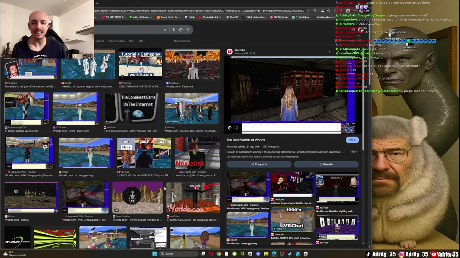This screenshot has width=460, height=258.
Task: Expand the Más search filter menu
Action: click(x=142, y=41)
